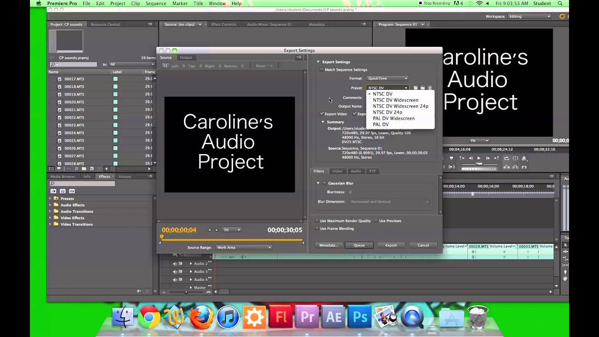This screenshot has height=337, width=599.
Task: Click the Import Preset icon
Action: point(423,88)
